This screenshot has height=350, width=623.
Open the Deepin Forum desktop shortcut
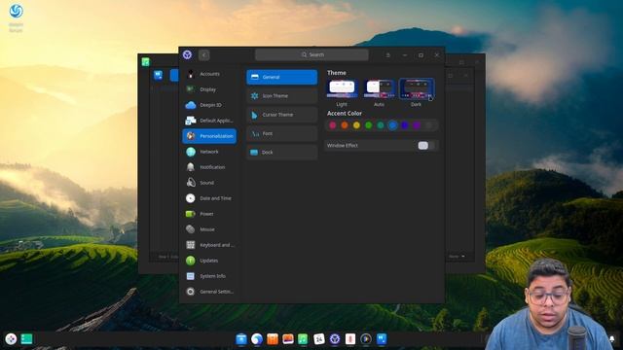pyautogui.click(x=16, y=17)
